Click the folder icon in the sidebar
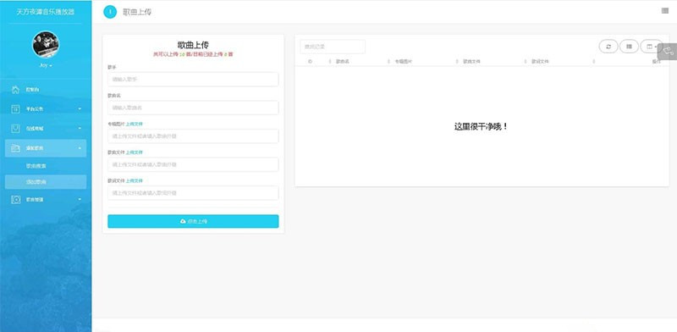 coord(15,148)
